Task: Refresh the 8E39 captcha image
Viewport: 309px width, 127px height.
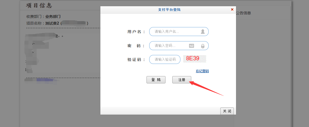Action: 195,59
